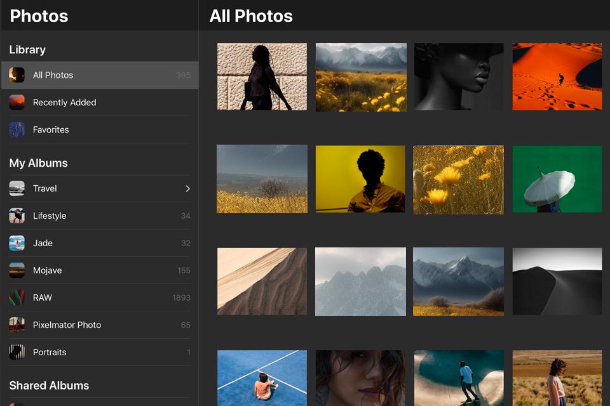This screenshot has height=406, width=610.
Task: Open the woman silhouette against stone wall photo
Action: 262,77
